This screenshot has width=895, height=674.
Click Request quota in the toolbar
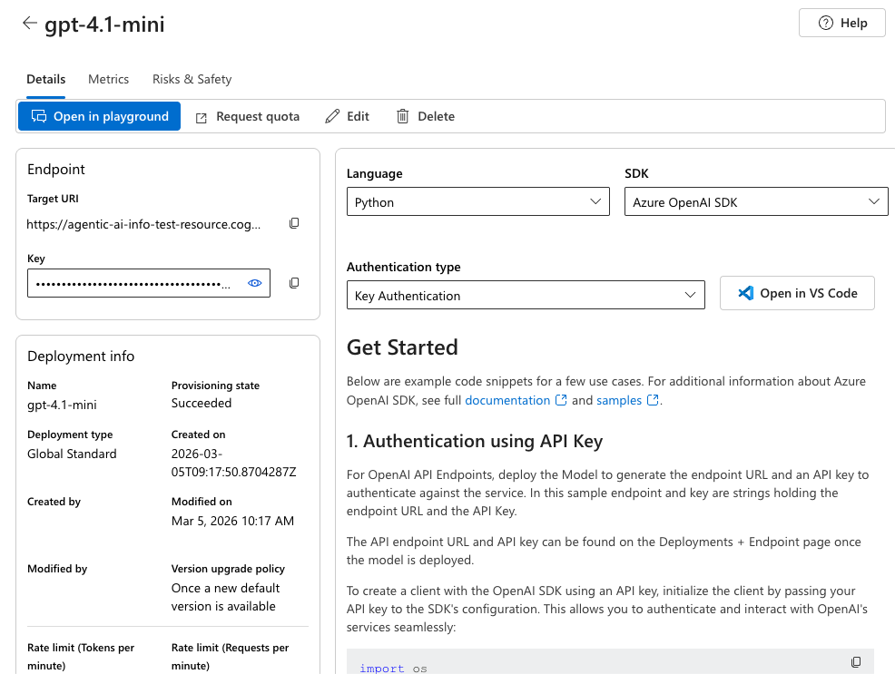(x=248, y=116)
